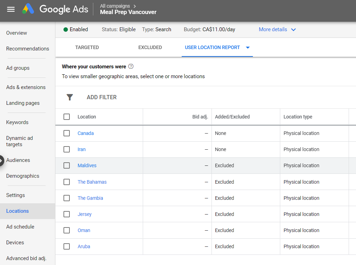The image size is (356, 265).
Task: Check the Canada row checkbox
Action: pos(67,133)
